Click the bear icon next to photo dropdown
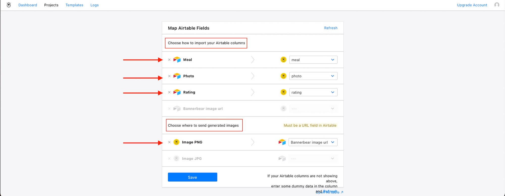 pos(284,76)
